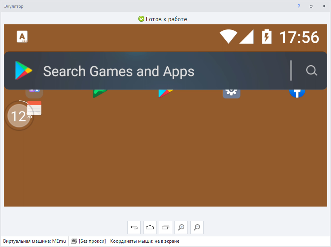Image resolution: width=331 pixels, height=247 pixels.
Task: Click the Виртуальная машина: MEmu label
Action: pos(35,241)
